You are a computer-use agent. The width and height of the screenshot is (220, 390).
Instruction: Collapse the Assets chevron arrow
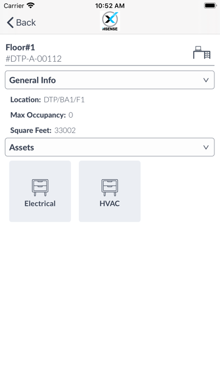pyautogui.click(x=206, y=147)
